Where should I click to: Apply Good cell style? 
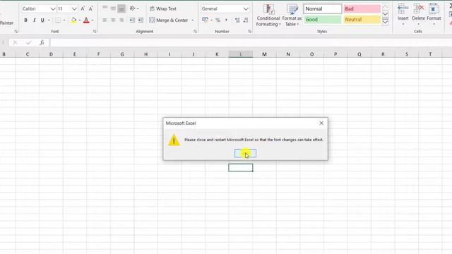(322, 20)
